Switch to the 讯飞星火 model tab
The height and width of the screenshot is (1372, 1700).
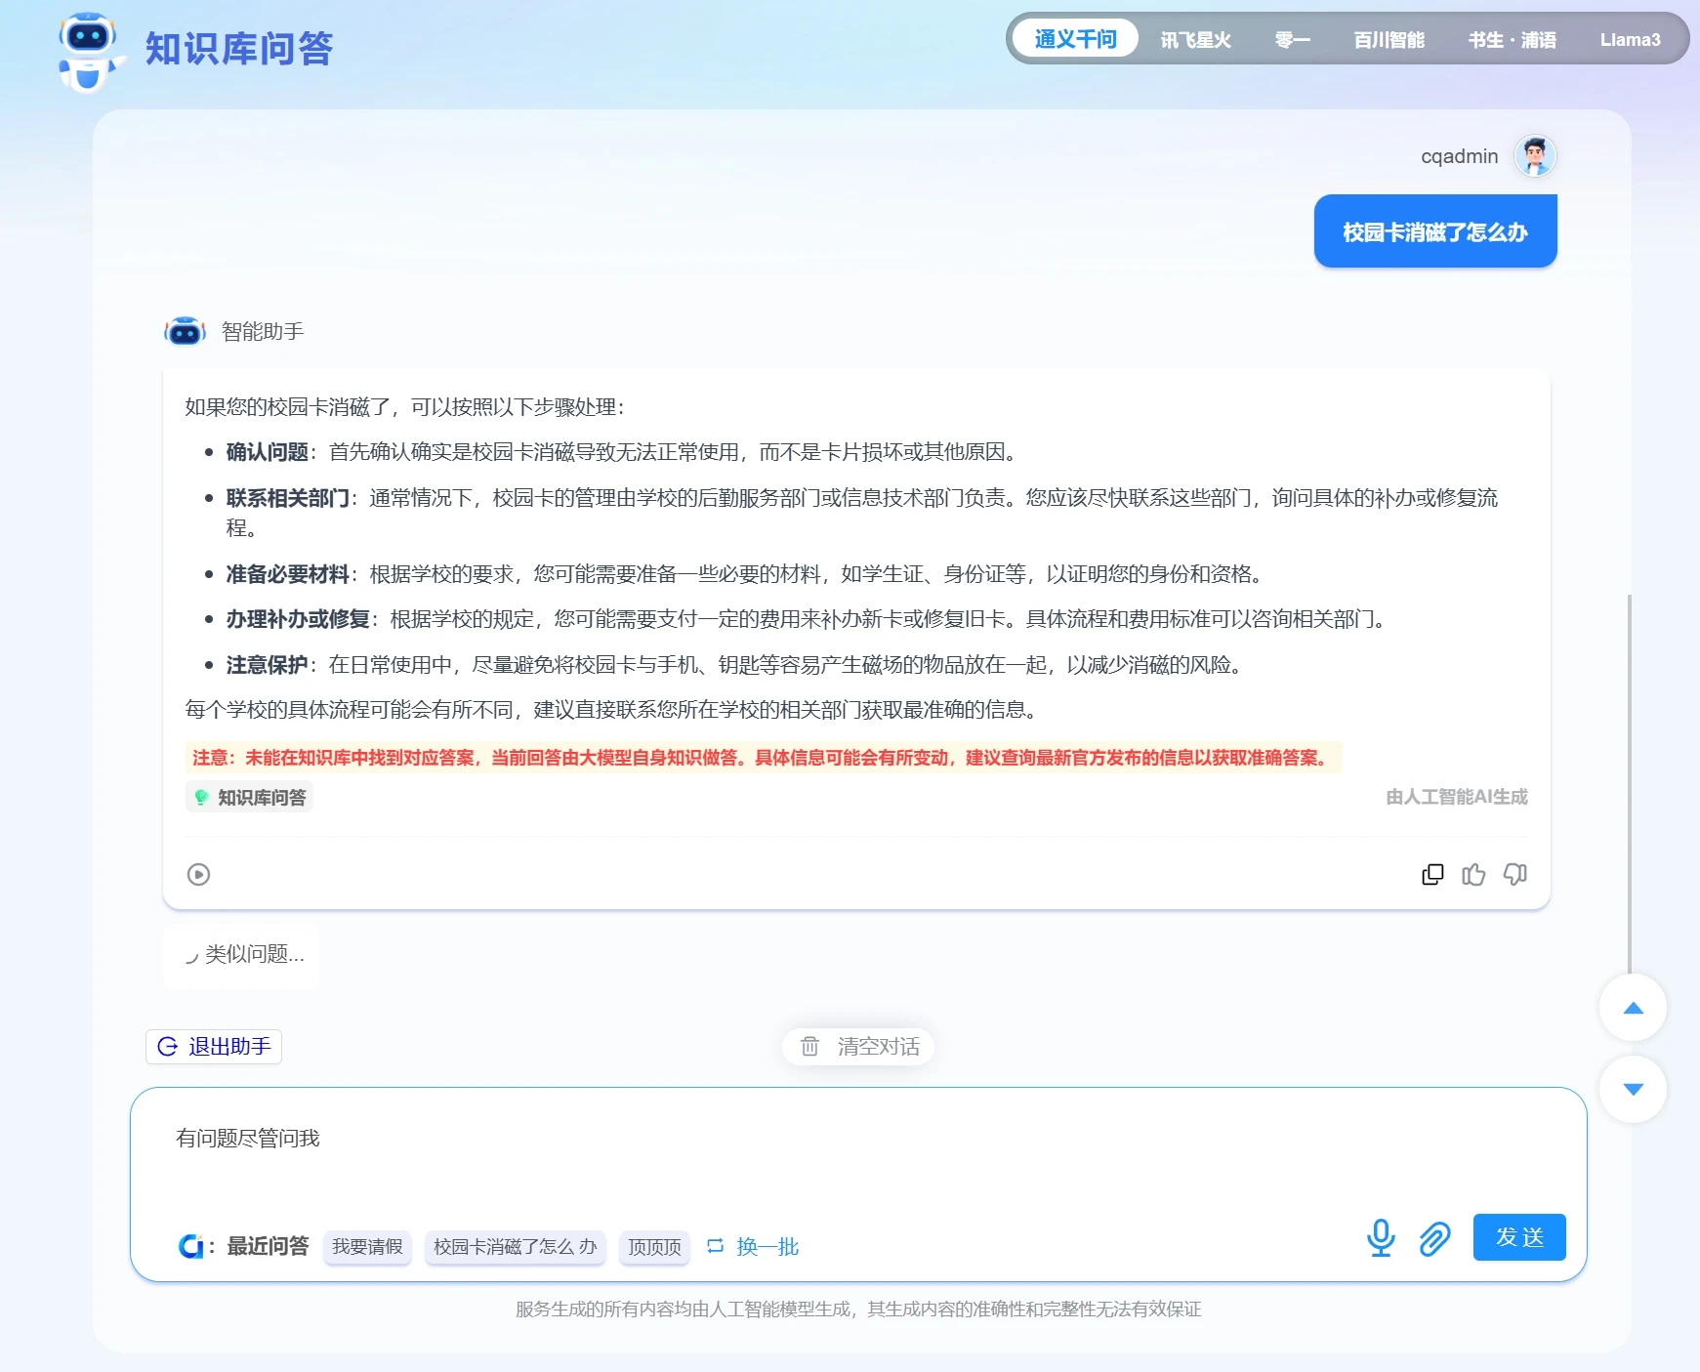point(1195,40)
